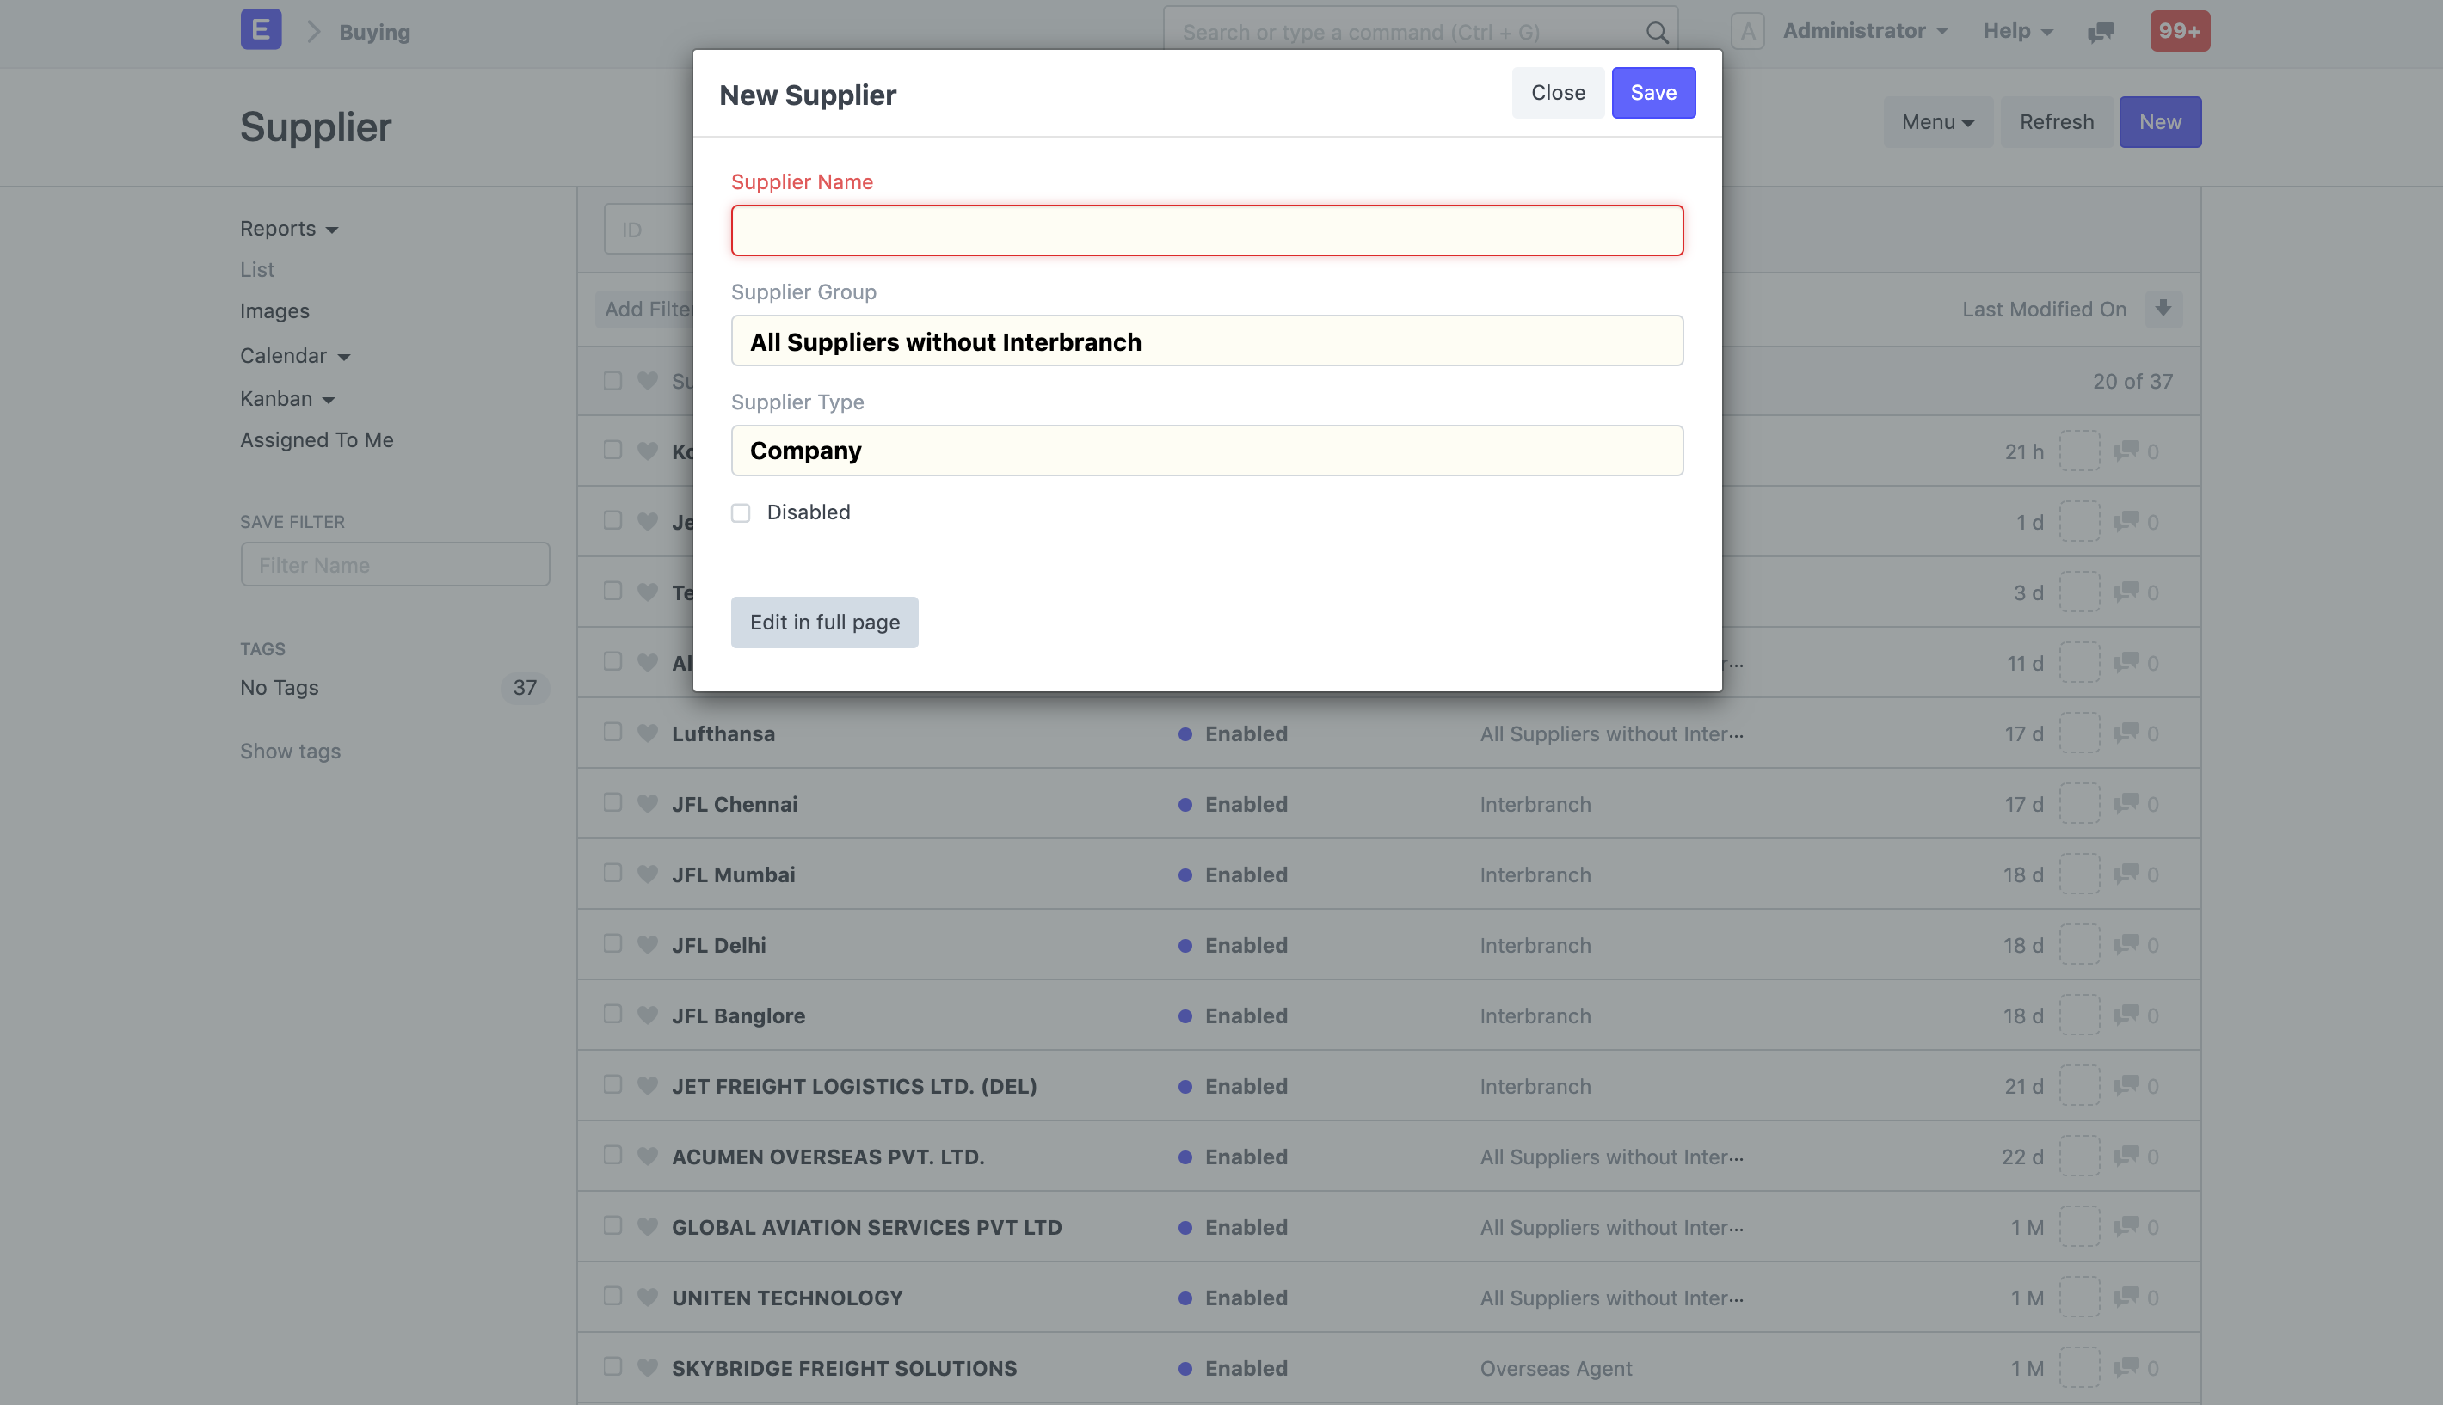This screenshot has height=1405, width=2443.
Task: Select the GLOBAL AVIATION SERVICES PVT LTD checkbox
Action: point(612,1224)
